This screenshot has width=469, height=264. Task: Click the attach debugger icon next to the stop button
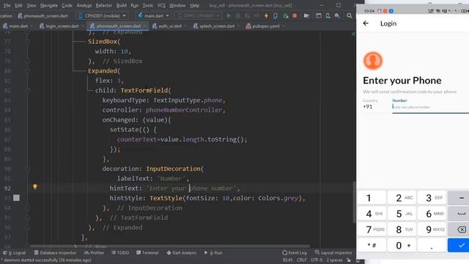286,15
